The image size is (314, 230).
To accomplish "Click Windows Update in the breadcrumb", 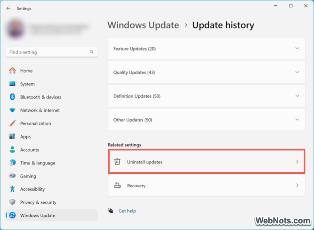I will point(143,25).
